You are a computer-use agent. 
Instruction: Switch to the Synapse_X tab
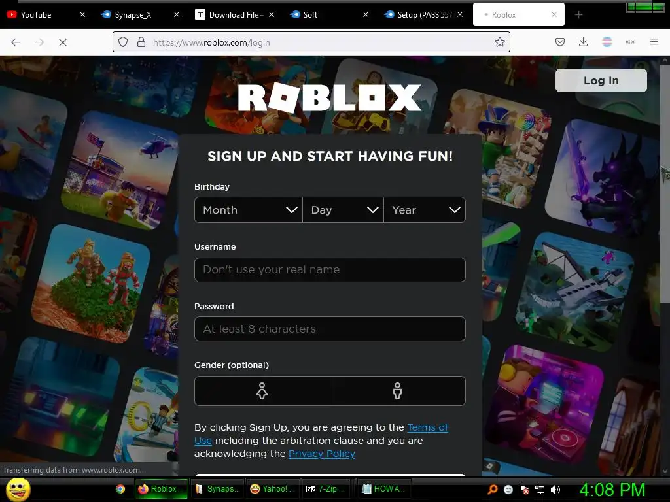pyautogui.click(x=140, y=15)
